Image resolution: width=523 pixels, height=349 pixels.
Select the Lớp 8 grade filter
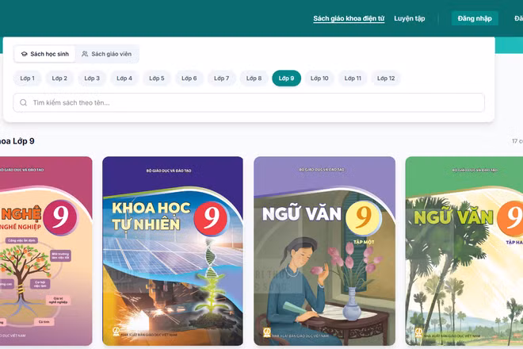point(254,79)
